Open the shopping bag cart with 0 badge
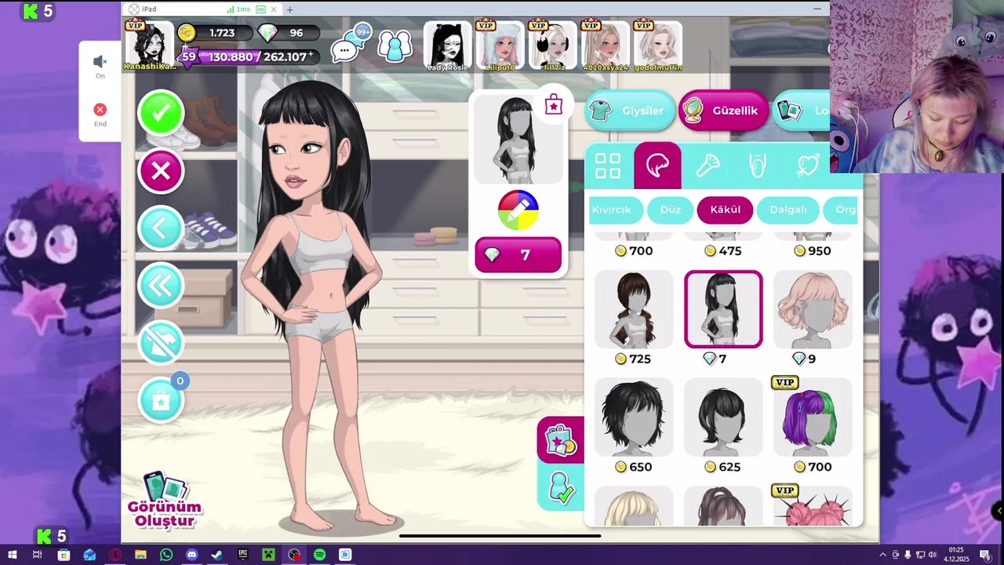1004x565 pixels. pos(161,400)
